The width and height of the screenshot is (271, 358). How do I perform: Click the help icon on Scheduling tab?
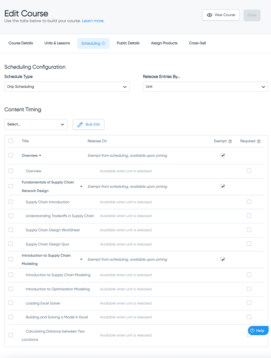pyautogui.click(x=103, y=43)
